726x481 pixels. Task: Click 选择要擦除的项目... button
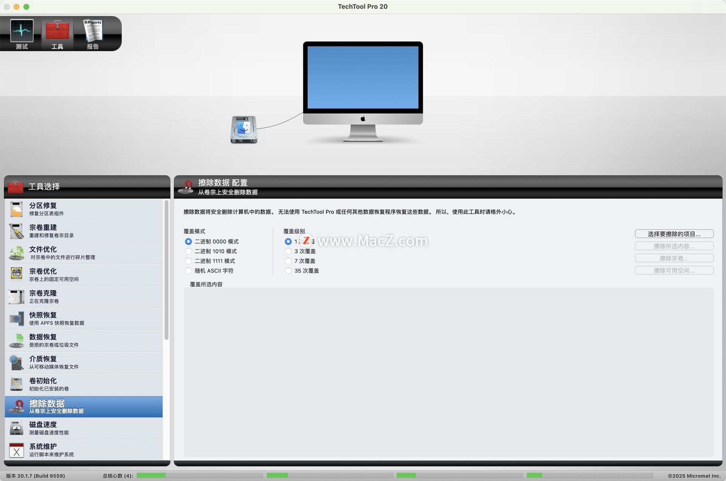tap(674, 234)
